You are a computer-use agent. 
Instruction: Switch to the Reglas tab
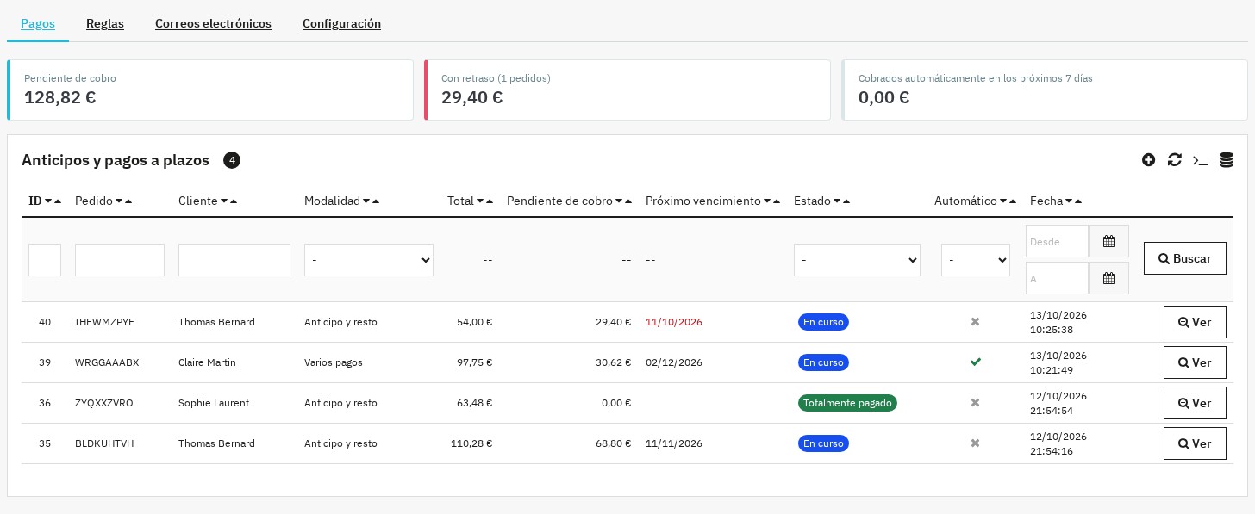[105, 23]
